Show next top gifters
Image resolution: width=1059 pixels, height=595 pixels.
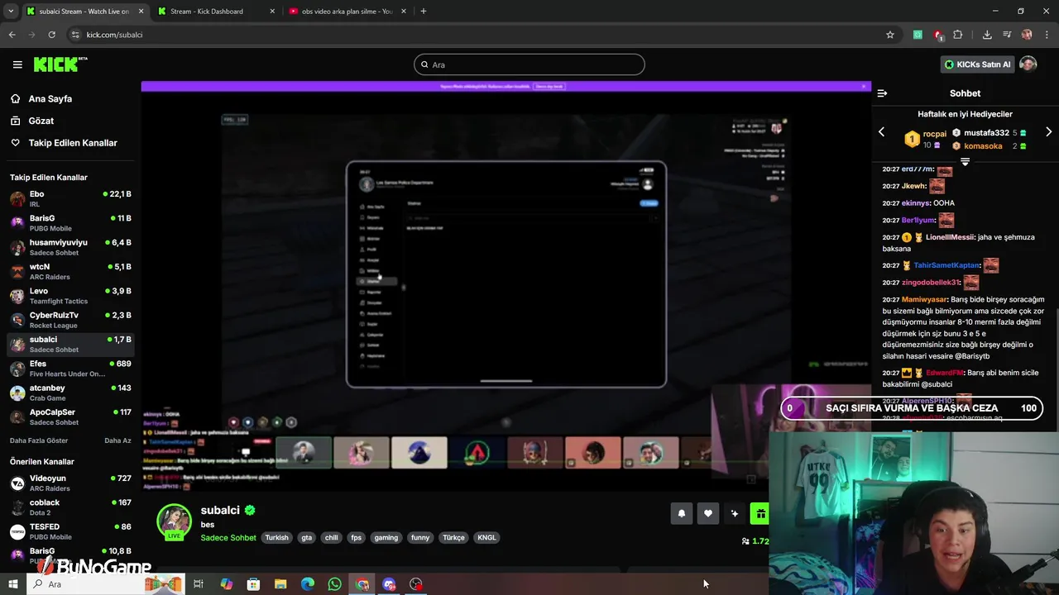tap(1048, 132)
